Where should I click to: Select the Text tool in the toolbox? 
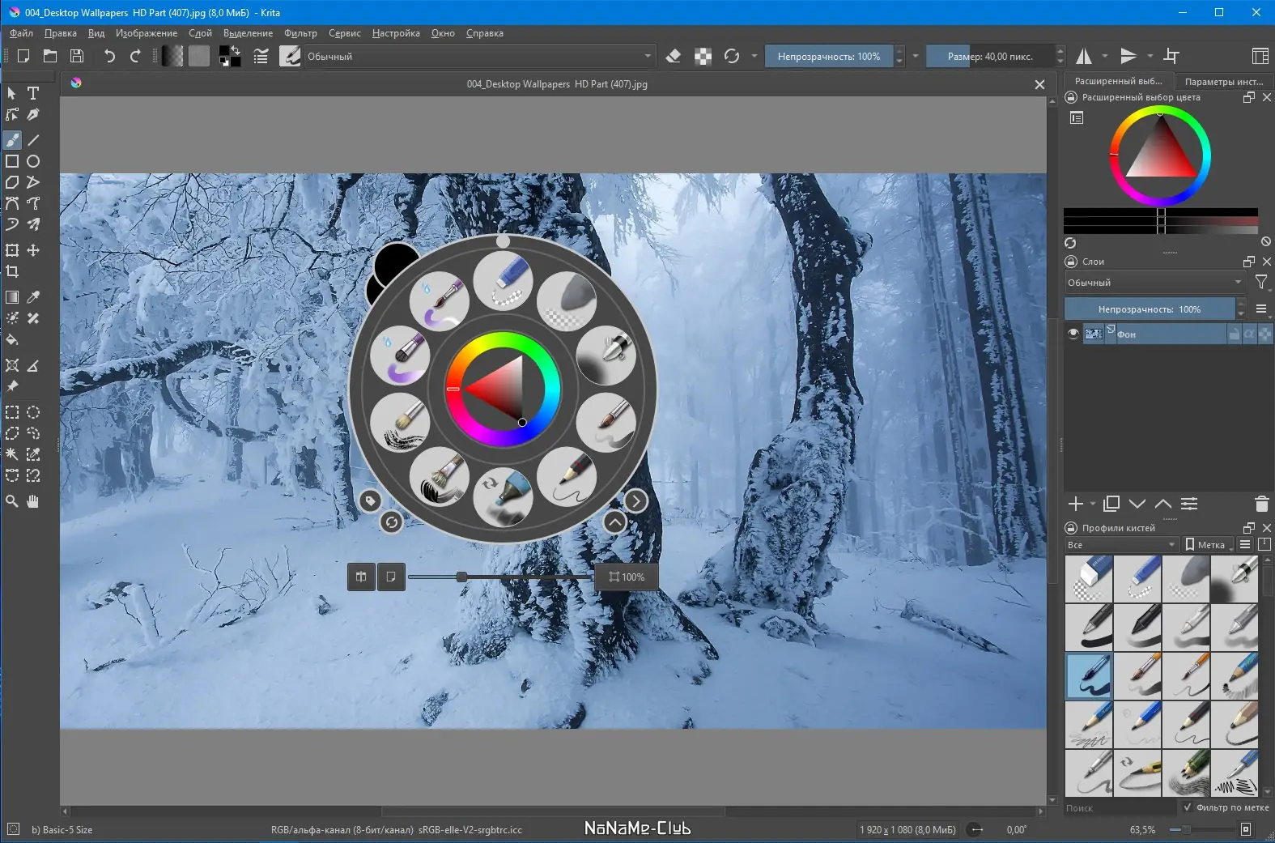pyautogui.click(x=33, y=93)
